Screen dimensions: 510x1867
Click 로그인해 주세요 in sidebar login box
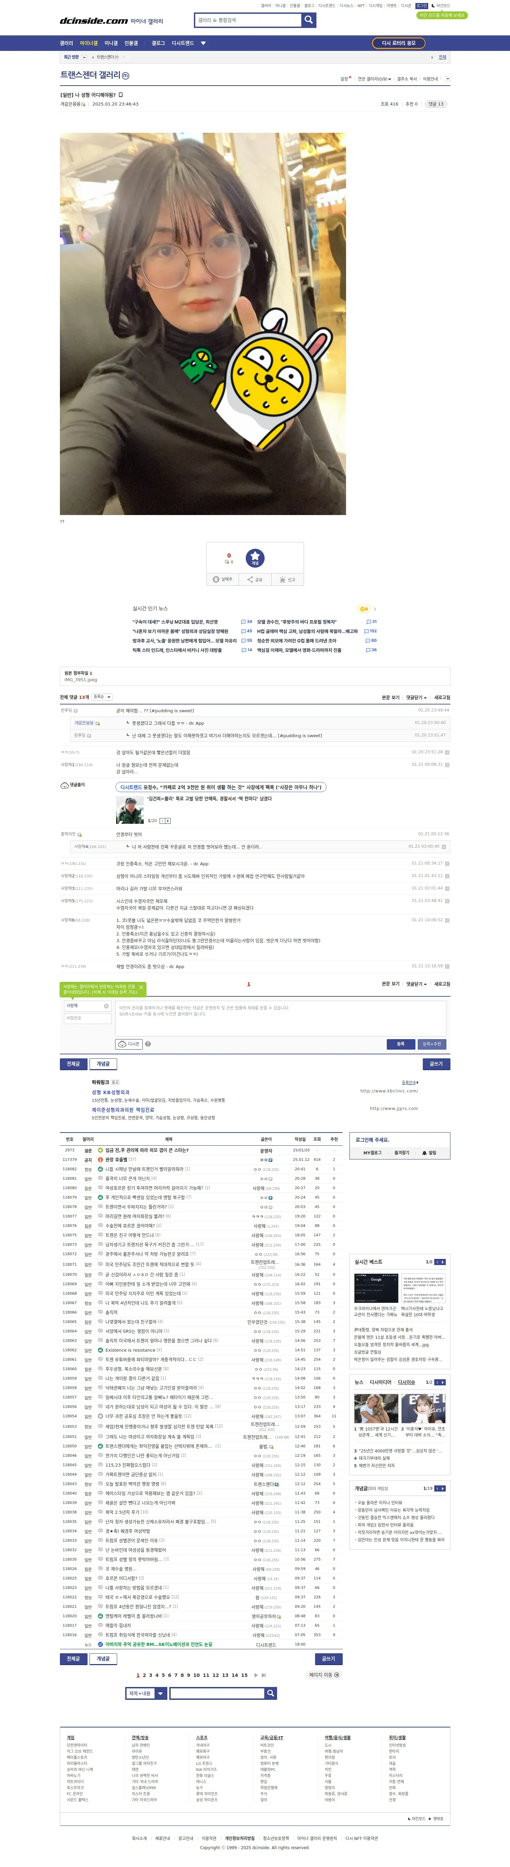pos(373,1139)
